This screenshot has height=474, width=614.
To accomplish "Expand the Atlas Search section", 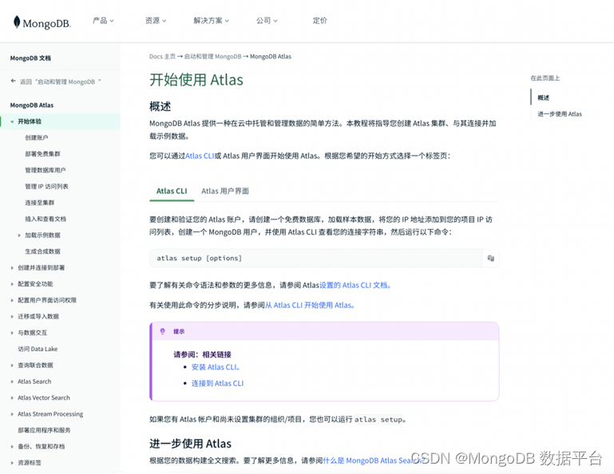I will click(12, 381).
